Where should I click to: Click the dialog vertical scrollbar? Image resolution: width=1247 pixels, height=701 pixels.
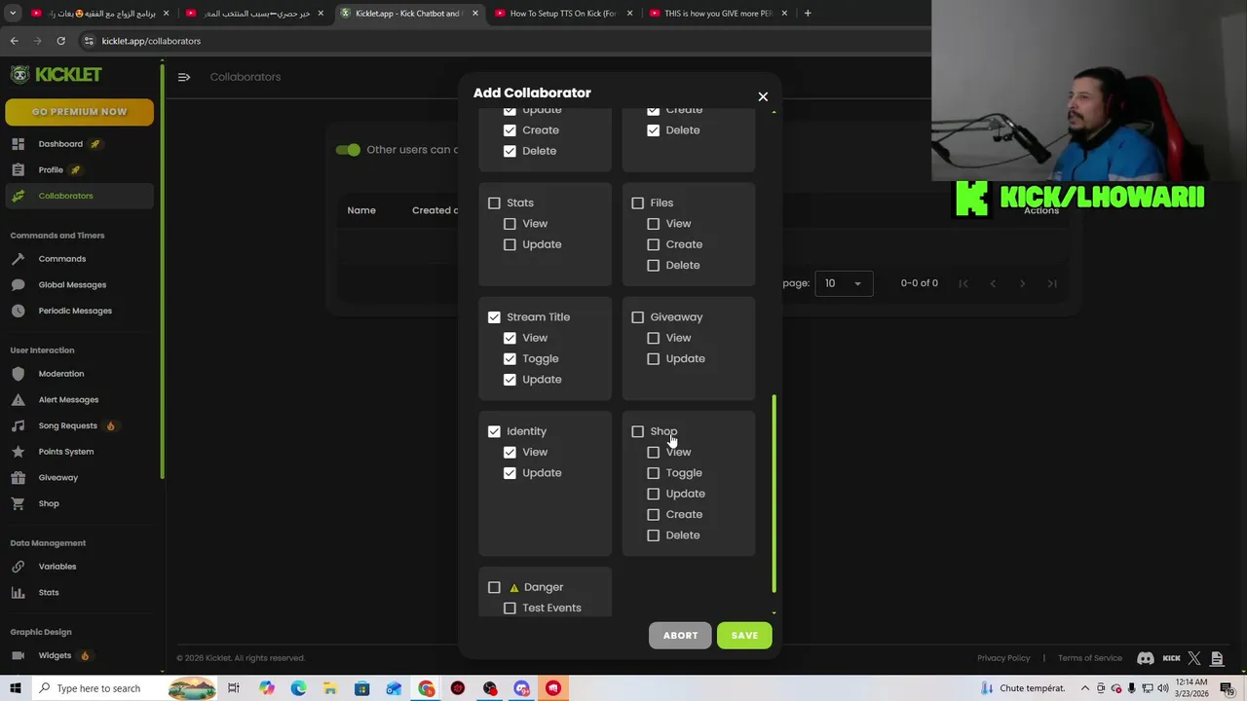(x=775, y=494)
